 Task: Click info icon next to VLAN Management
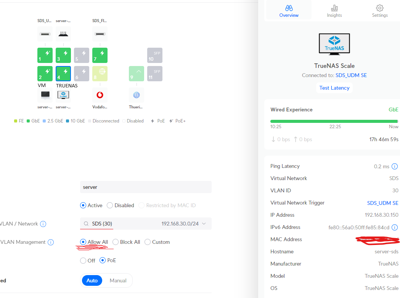tap(51, 242)
